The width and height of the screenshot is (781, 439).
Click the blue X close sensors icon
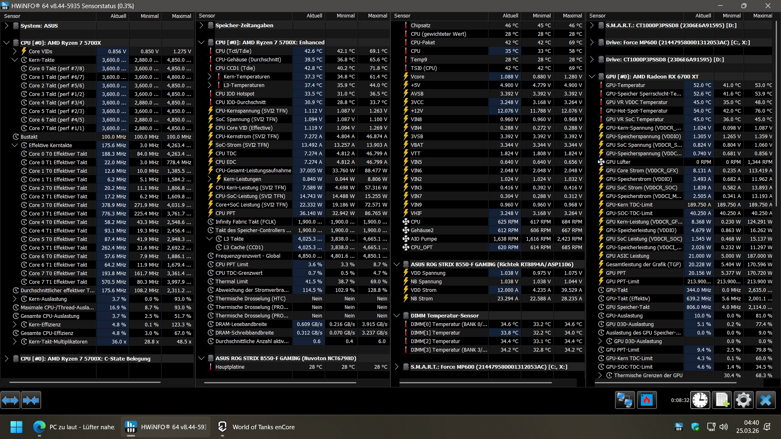(x=766, y=400)
